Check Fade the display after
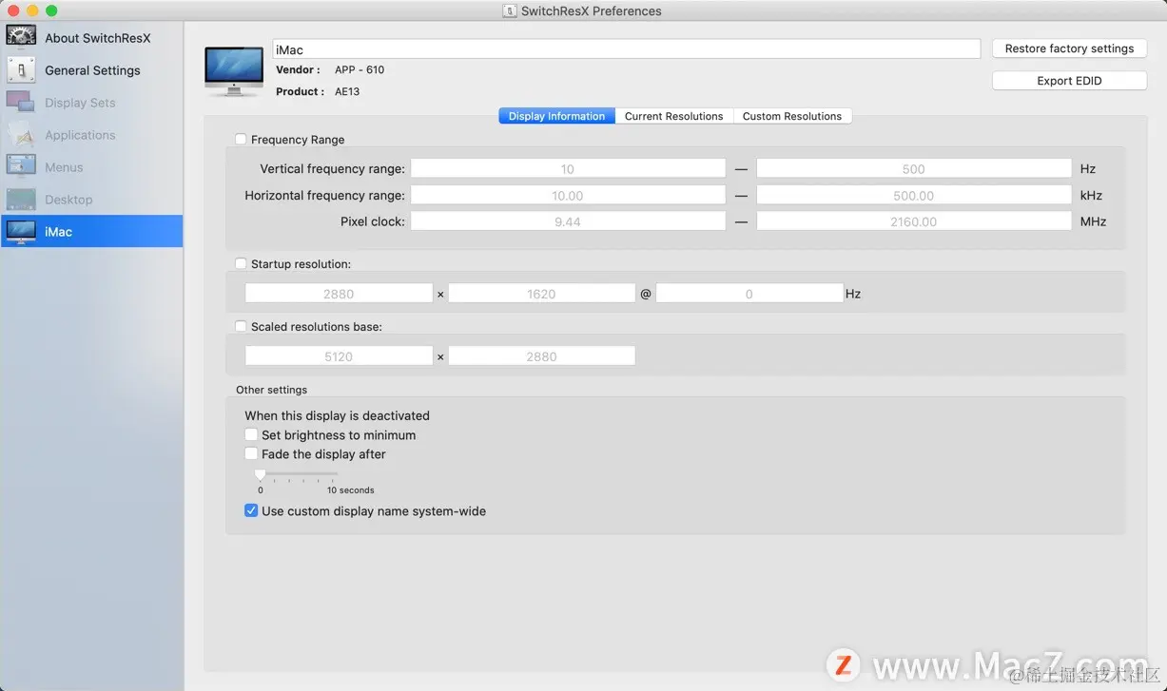The image size is (1167, 691). 251,454
